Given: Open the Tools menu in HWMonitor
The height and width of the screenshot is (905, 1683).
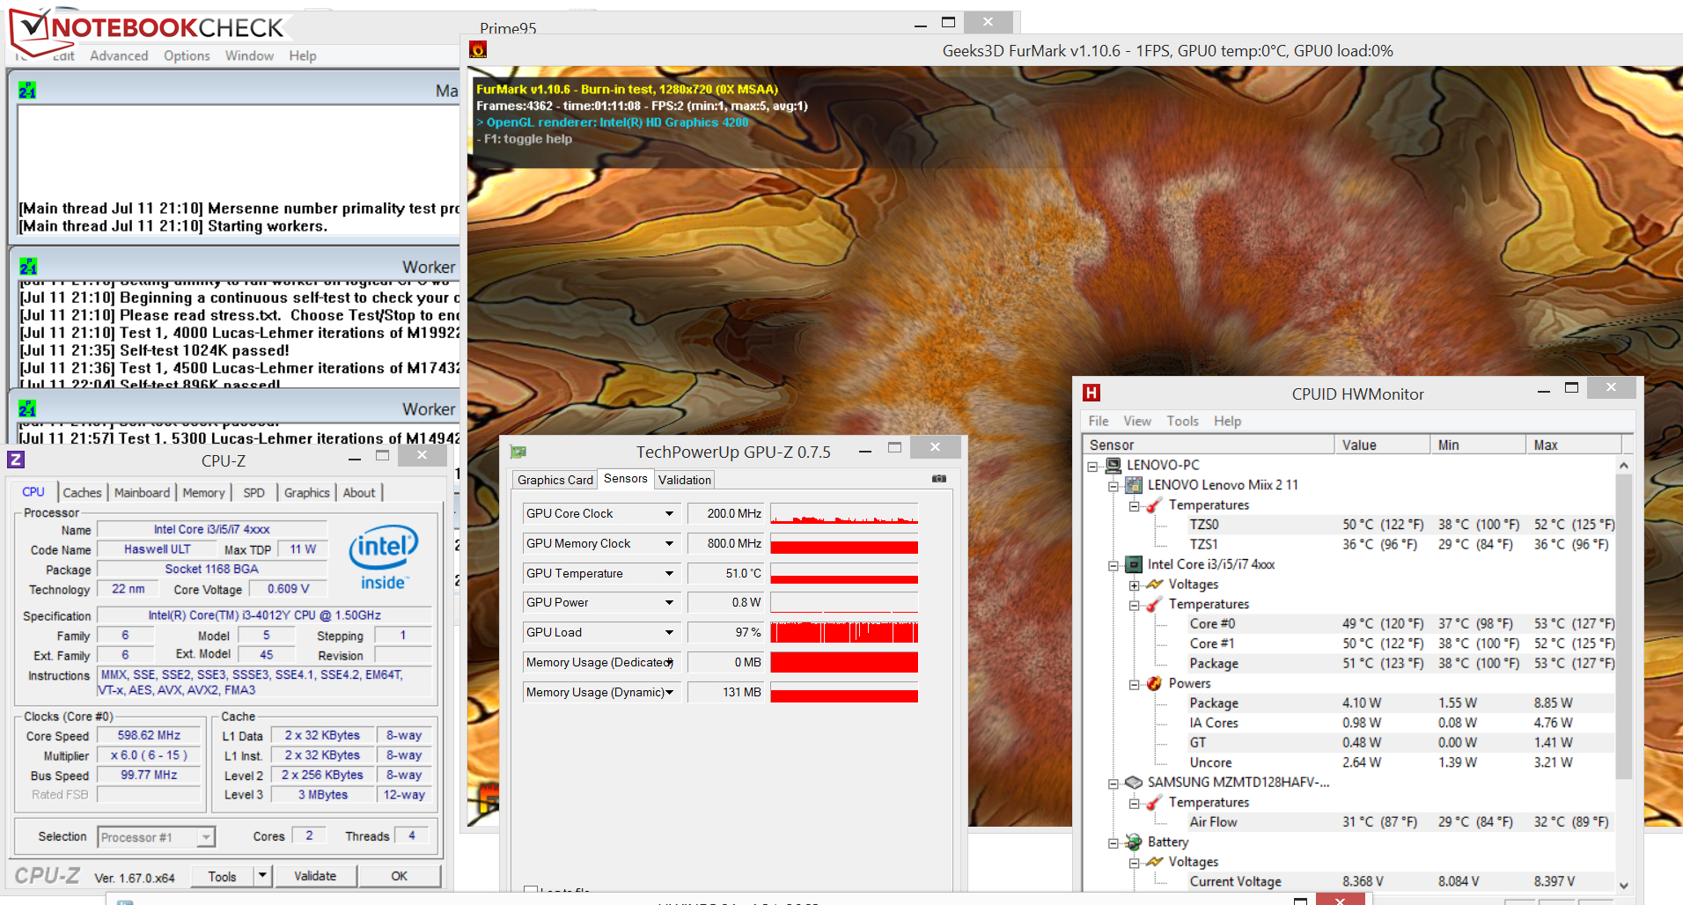Looking at the screenshot, I should [x=1183, y=421].
